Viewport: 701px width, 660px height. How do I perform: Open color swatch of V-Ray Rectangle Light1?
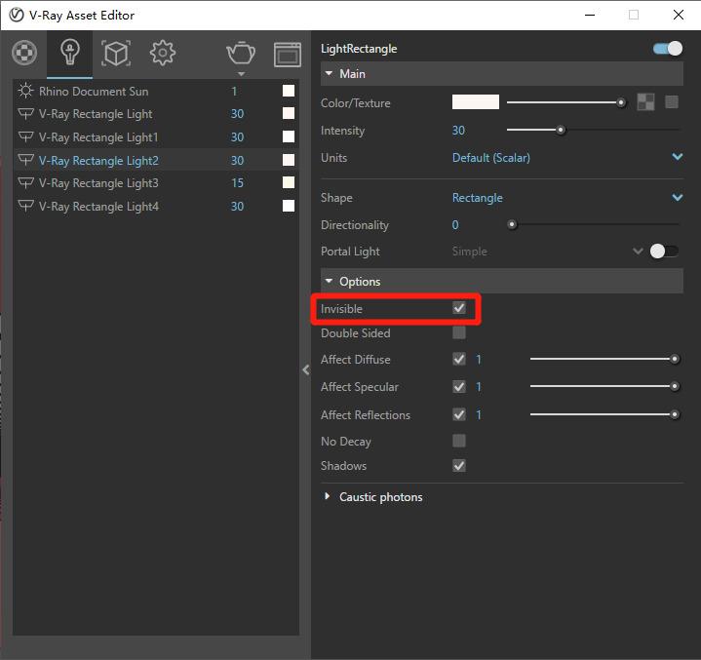coord(289,136)
